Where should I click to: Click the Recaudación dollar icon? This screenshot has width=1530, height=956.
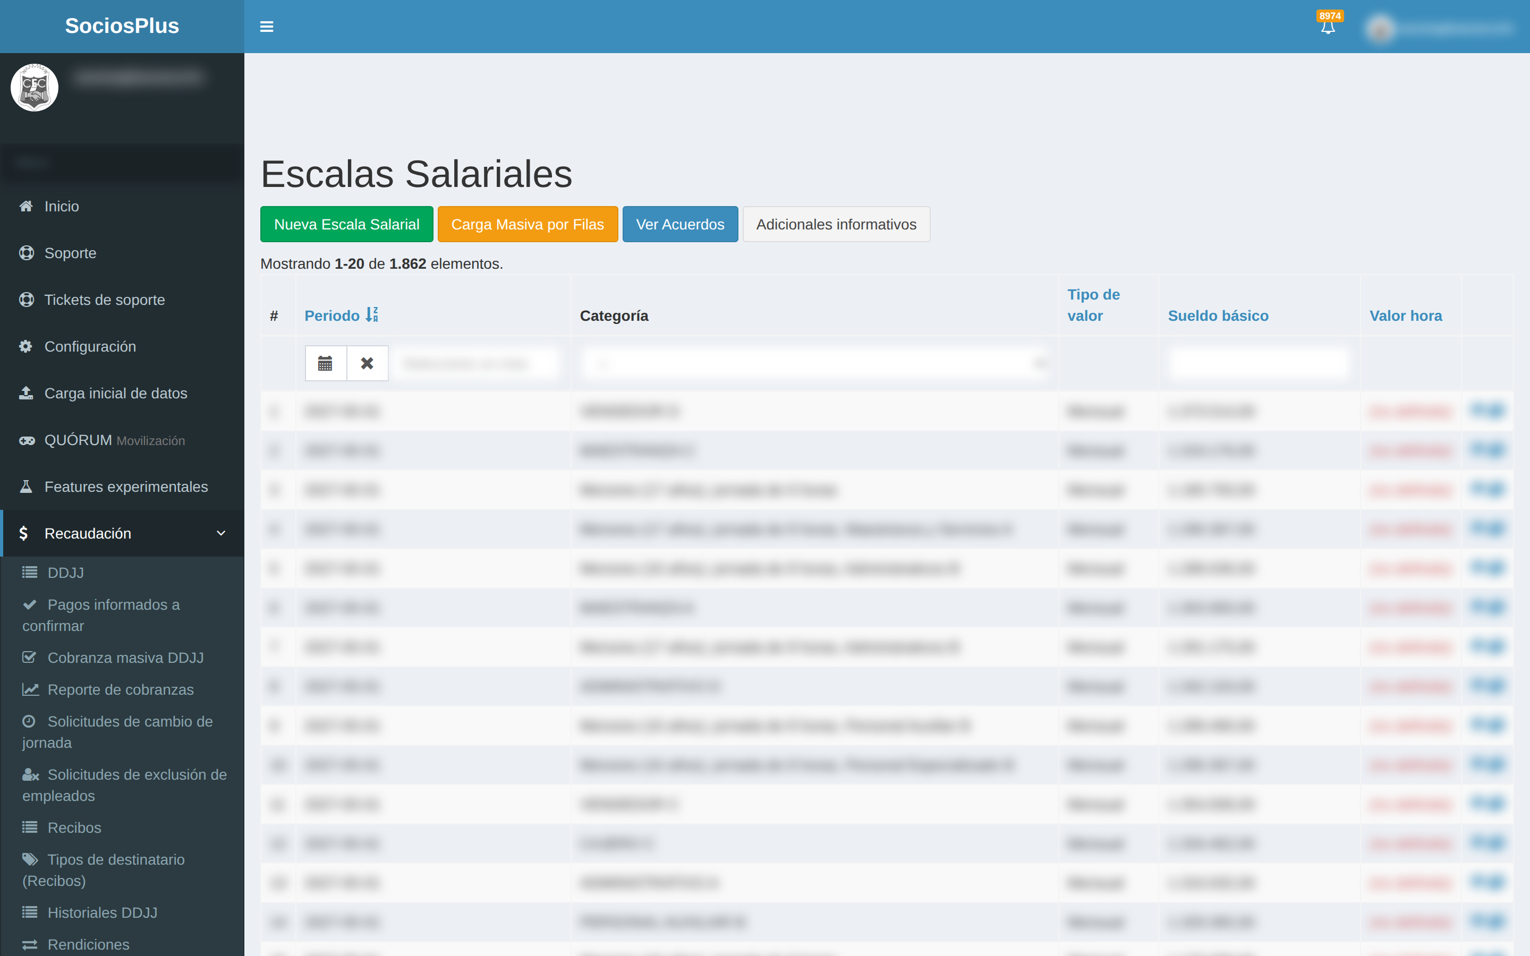tap(23, 534)
